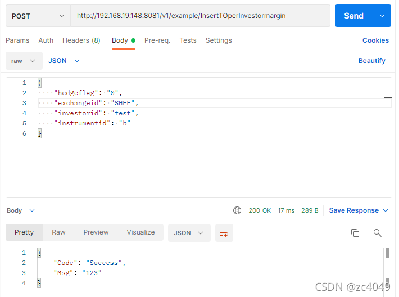399x297 pixels.
Task: Select the request Body tab
Action: click(x=124, y=40)
